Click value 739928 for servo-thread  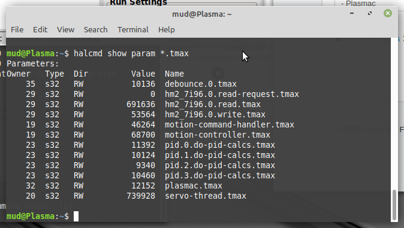point(141,196)
